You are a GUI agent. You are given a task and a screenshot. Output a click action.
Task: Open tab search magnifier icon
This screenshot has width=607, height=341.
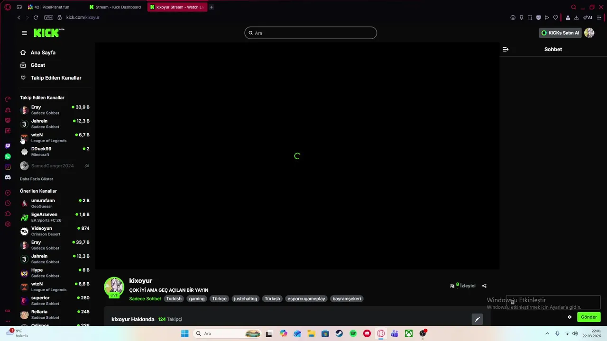(573, 7)
